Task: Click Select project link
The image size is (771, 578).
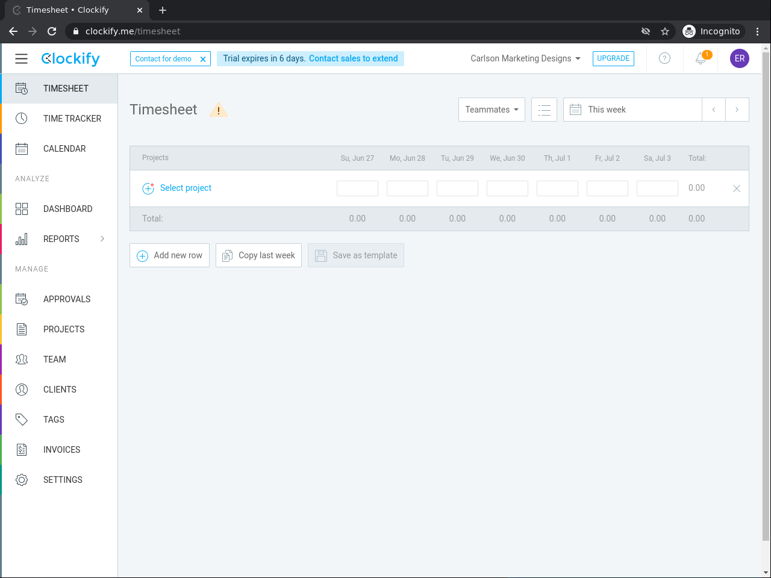Action: click(186, 188)
